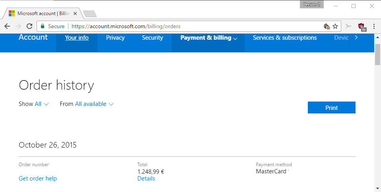Switch to the Privacy tab

click(x=115, y=38)
